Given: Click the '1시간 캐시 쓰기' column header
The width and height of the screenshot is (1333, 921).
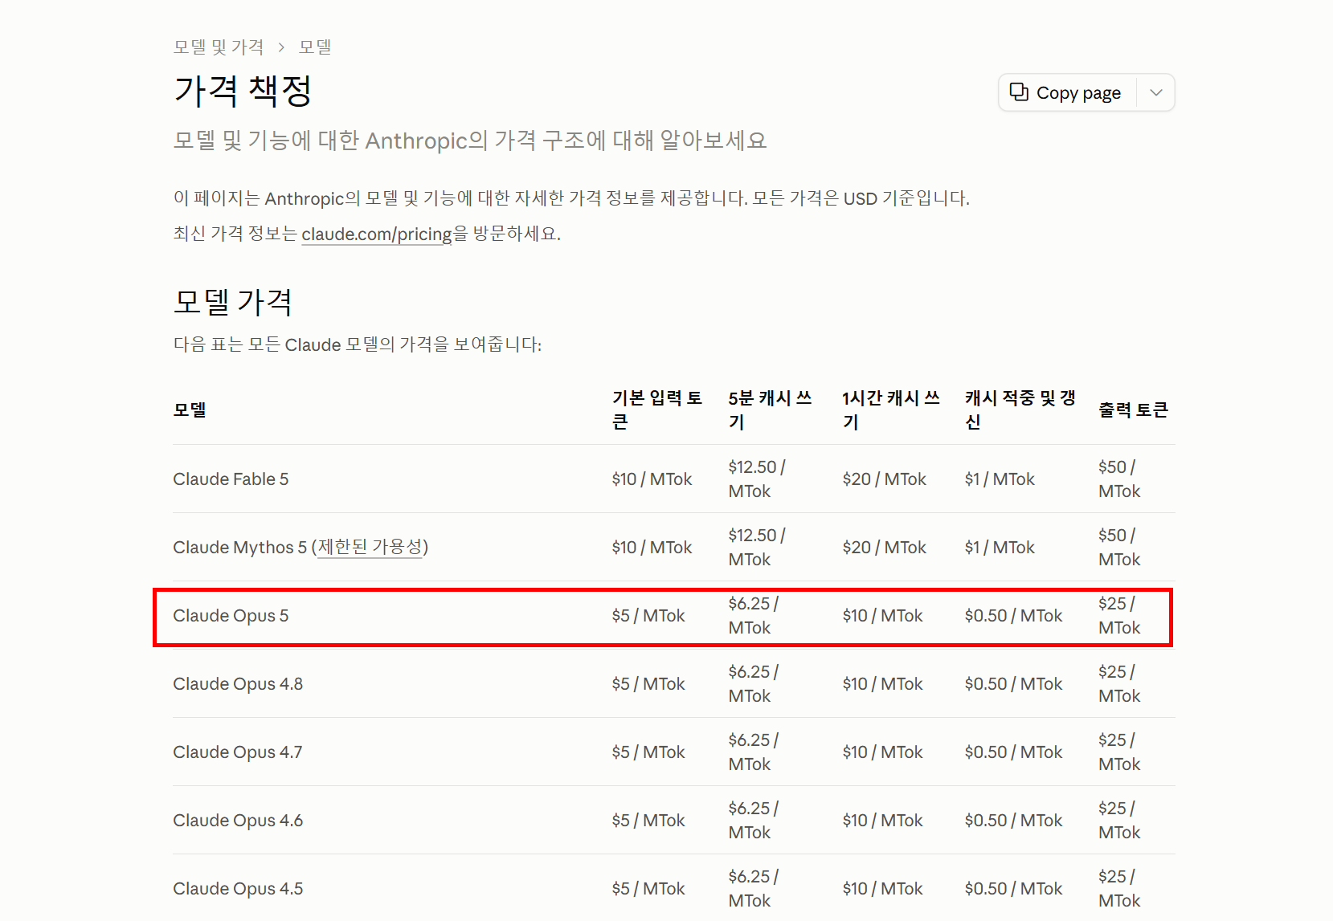Looking at the screenshot, I should pyautogui.click(x=891, y=410).
